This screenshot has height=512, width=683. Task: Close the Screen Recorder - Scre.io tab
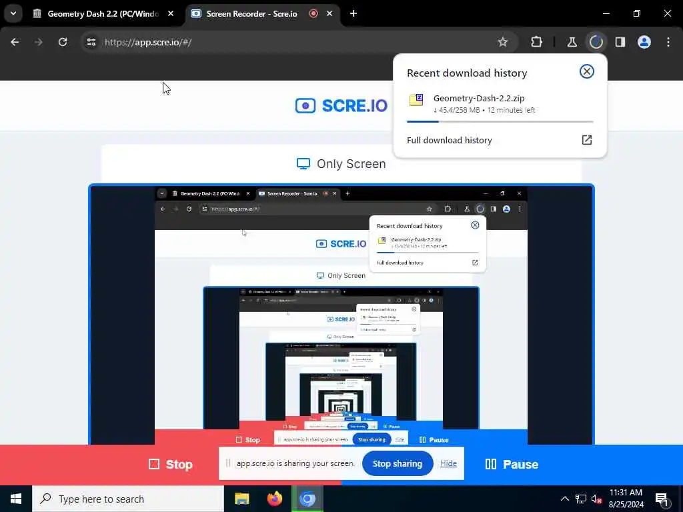pos(329,13)
